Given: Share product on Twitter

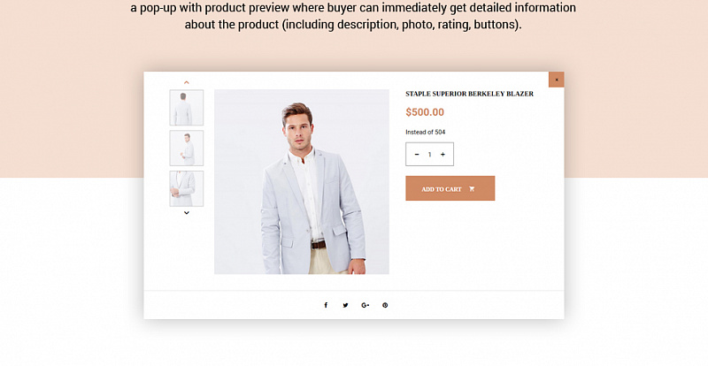Looking at the screenshot, I should (x=345, y=306).
